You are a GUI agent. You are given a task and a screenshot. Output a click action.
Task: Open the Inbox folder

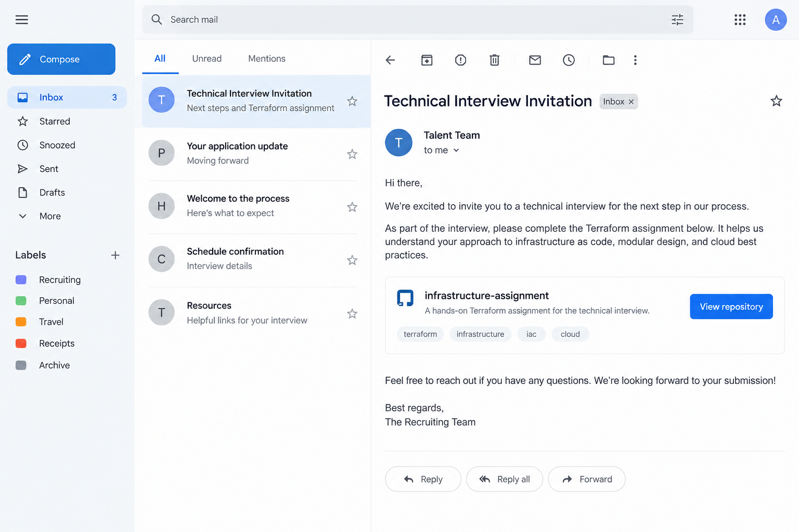coord(67,97)
